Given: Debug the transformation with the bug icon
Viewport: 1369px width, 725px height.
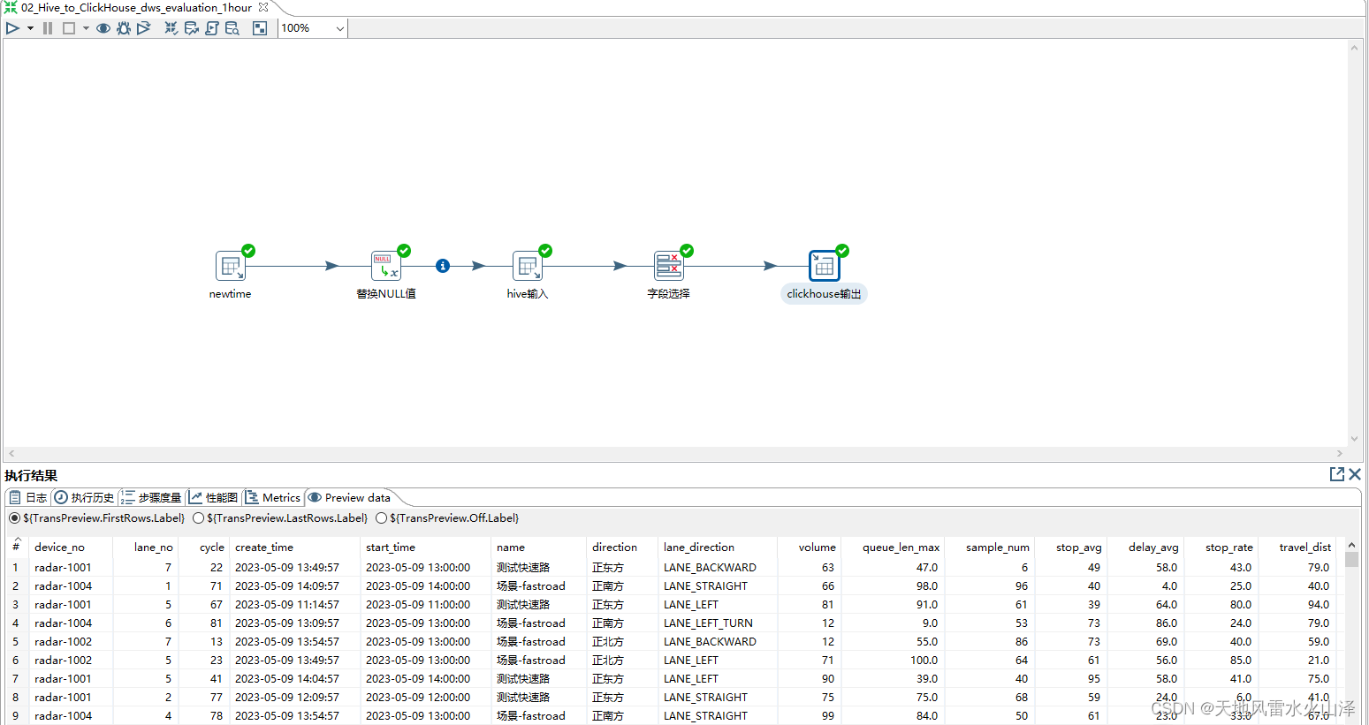Looking at the screenshot, I should 124,27.
